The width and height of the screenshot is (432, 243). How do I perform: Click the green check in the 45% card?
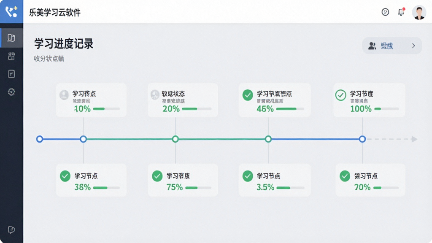point(248,95)
